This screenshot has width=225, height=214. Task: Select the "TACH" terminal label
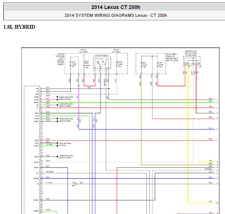[x=37, y=157]
